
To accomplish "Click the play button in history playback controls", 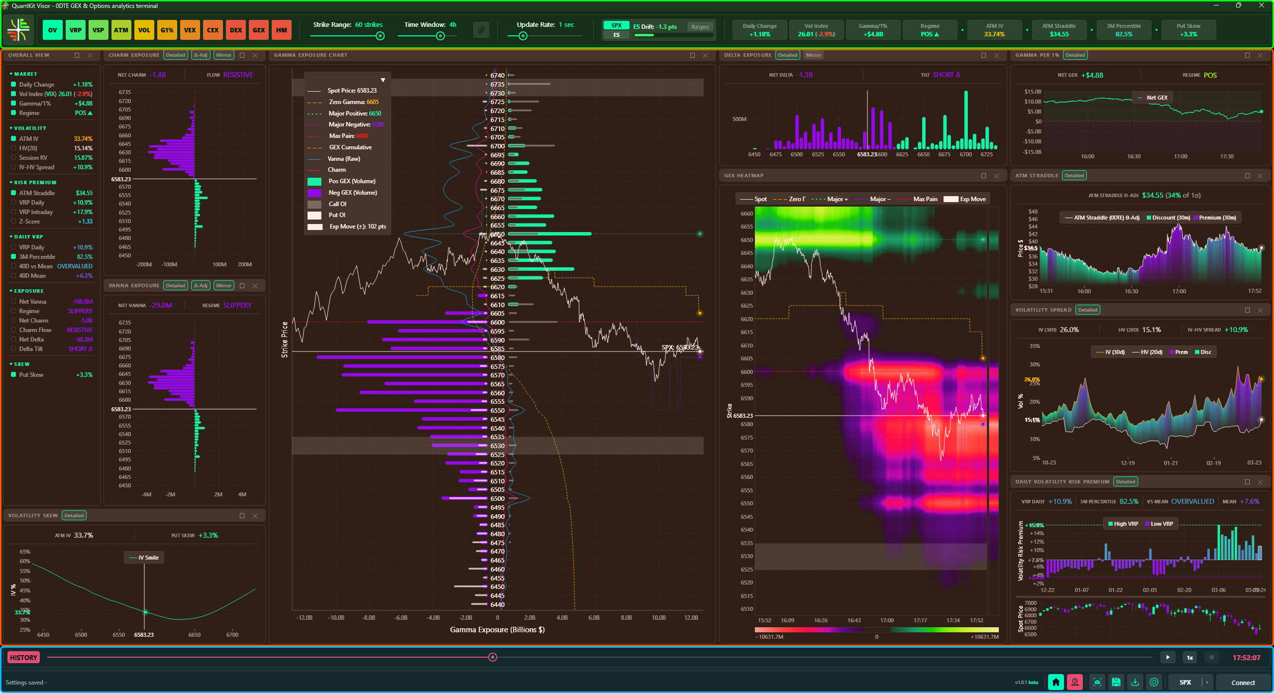I will point(1168,657).
